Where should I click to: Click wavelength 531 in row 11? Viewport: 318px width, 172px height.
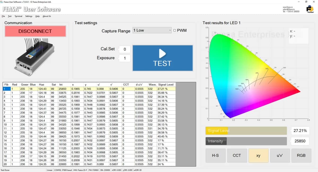(x=152, y=128)
